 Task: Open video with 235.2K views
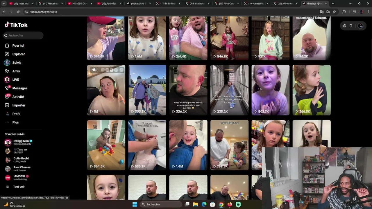(230, 90)
